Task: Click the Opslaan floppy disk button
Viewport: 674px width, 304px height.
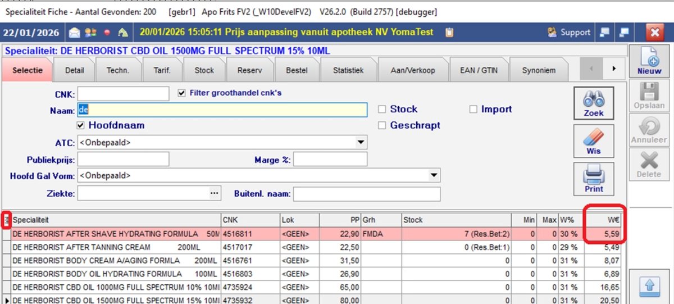Action: tap(649, 96)
